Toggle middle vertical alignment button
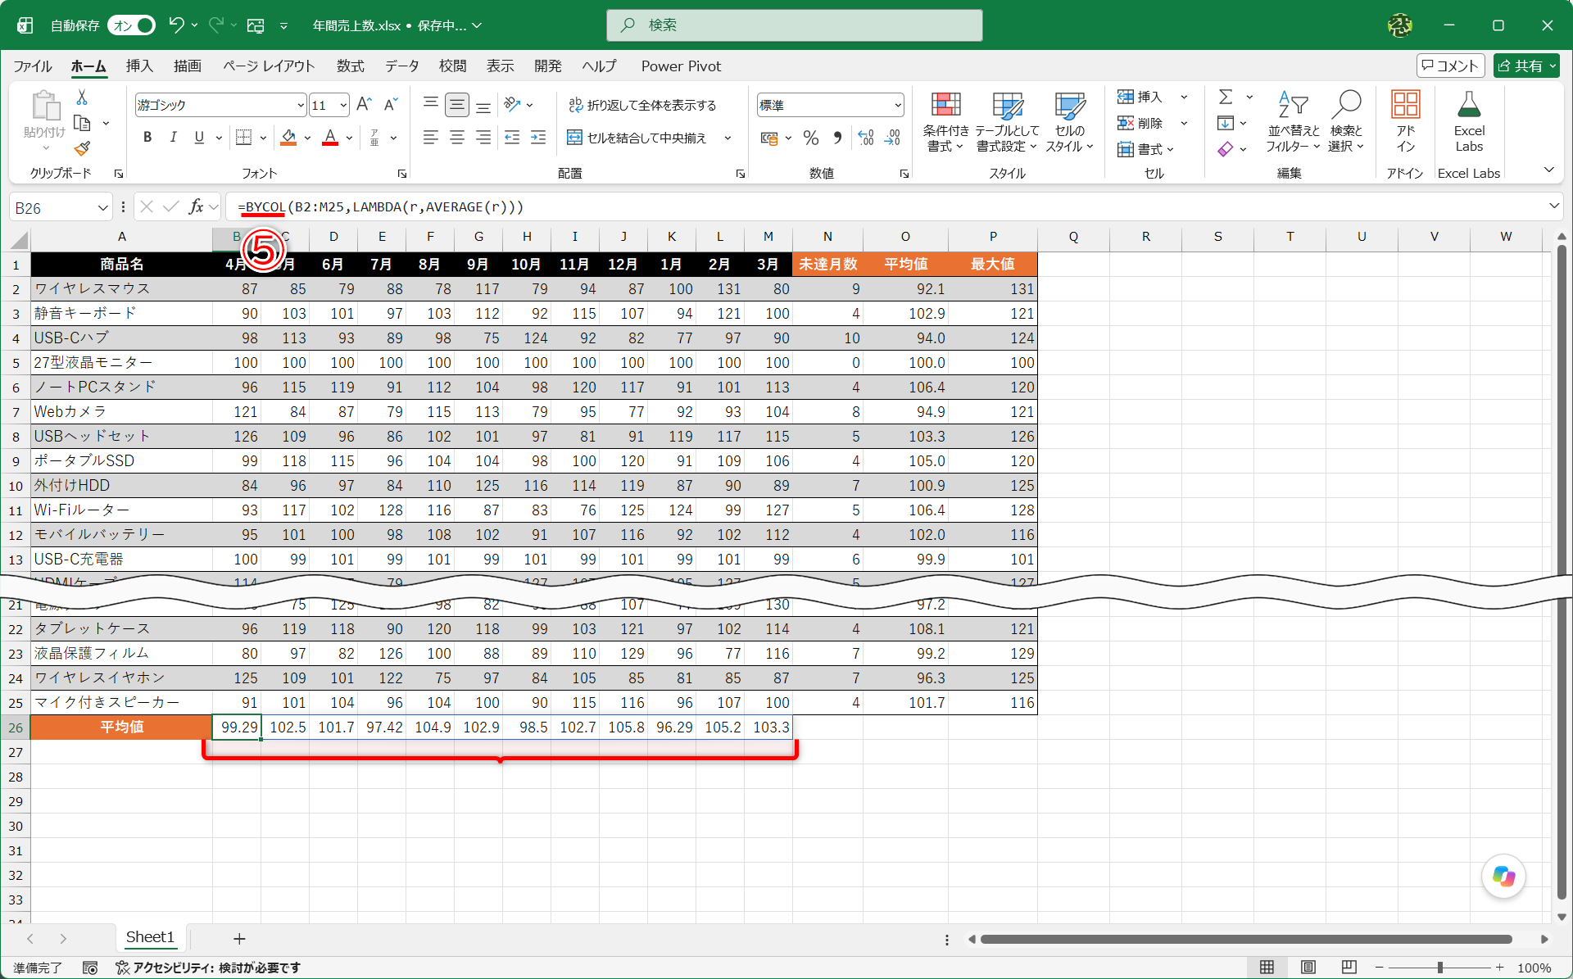This screenshot has width=1573, height=979. (x=457, y=105)
